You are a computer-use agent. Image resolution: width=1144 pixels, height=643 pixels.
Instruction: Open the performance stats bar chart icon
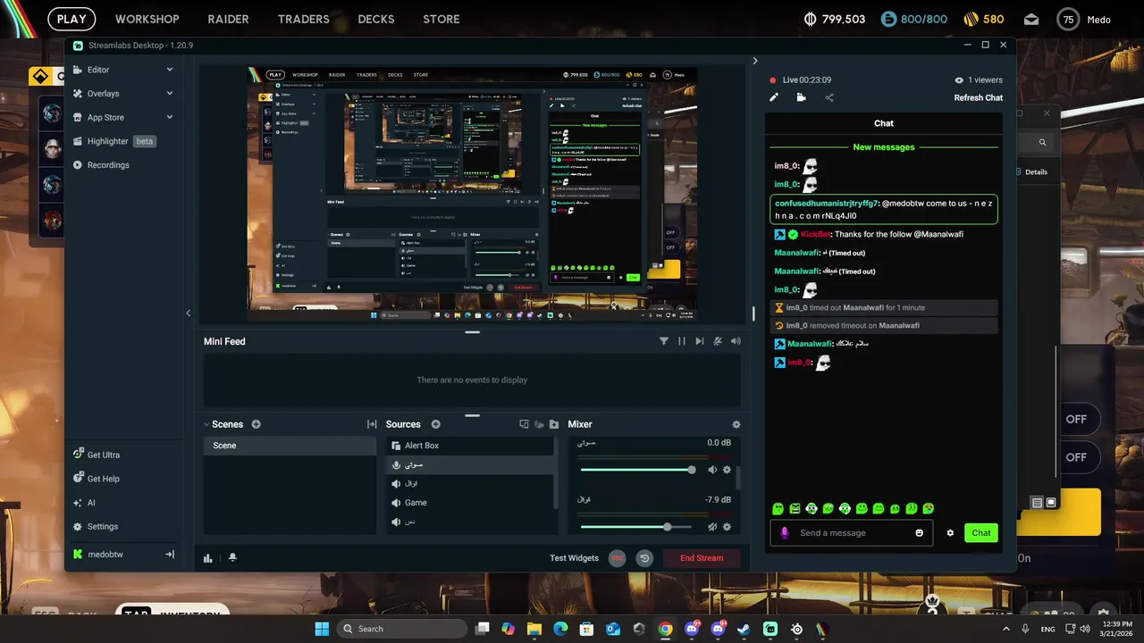208,558
